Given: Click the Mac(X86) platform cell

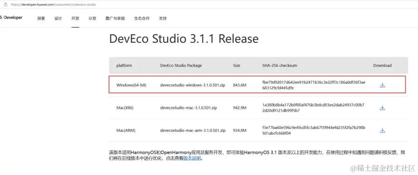Looking at the screenshot, I should 125,108.
